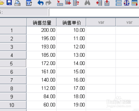Open Weight Cases with the scales icon

tap(126, 3)
